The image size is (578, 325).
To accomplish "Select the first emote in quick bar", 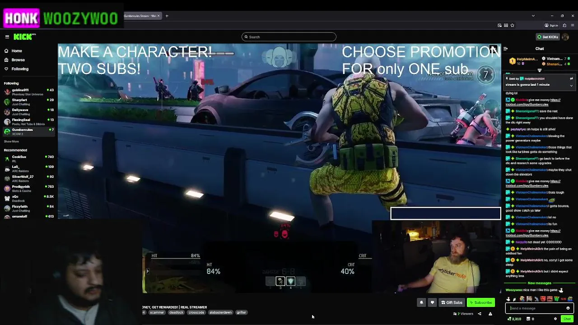I will 508,299.
